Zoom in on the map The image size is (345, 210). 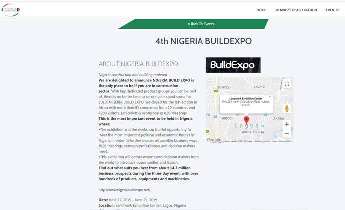click(x=287, y=124)
